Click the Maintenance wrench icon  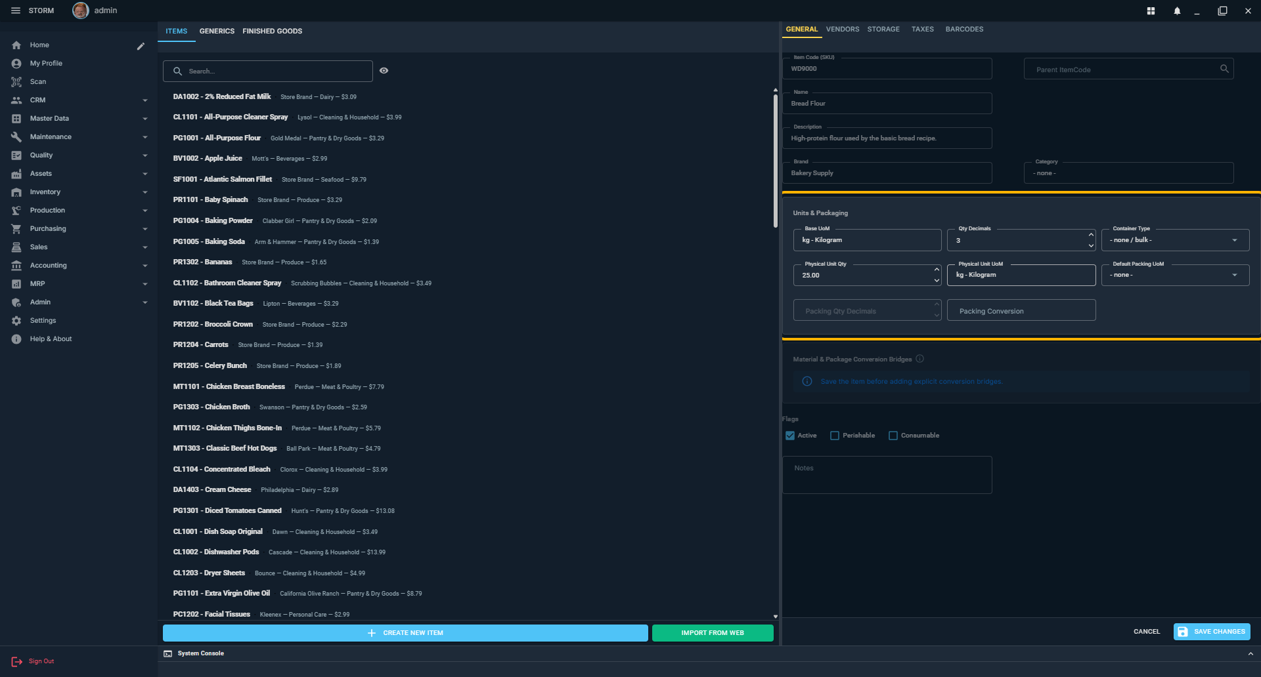16,137
